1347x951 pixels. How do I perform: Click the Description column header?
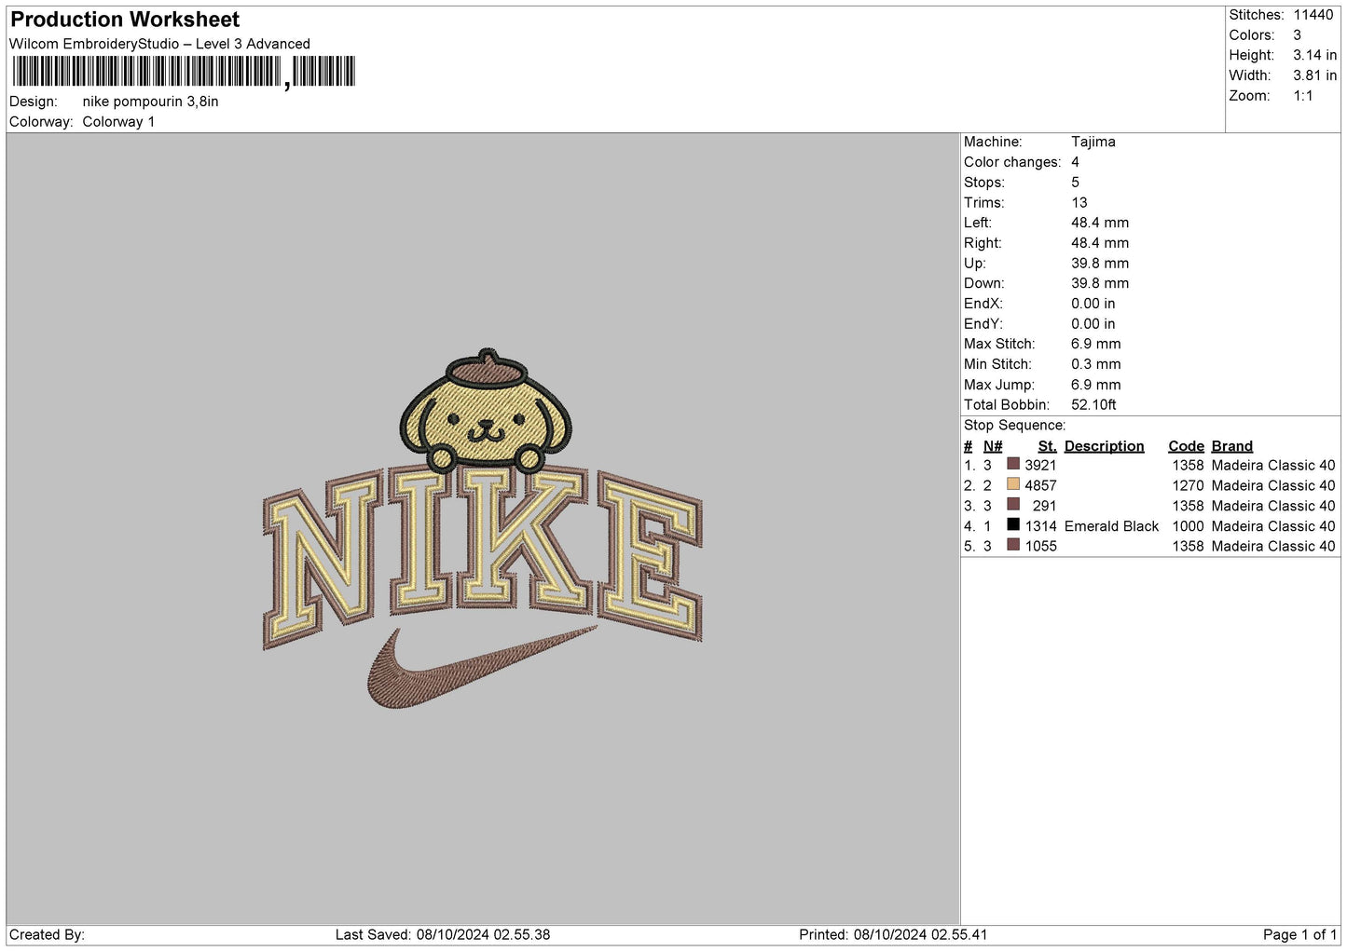pos(1104,446)
